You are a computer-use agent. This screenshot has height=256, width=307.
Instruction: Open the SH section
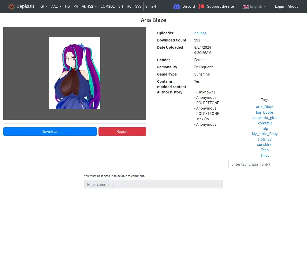(121, 6)
